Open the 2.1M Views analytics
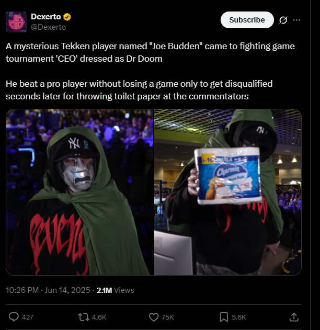The width and height of the screenshot is (320, 330). click(x=115, y=290)
